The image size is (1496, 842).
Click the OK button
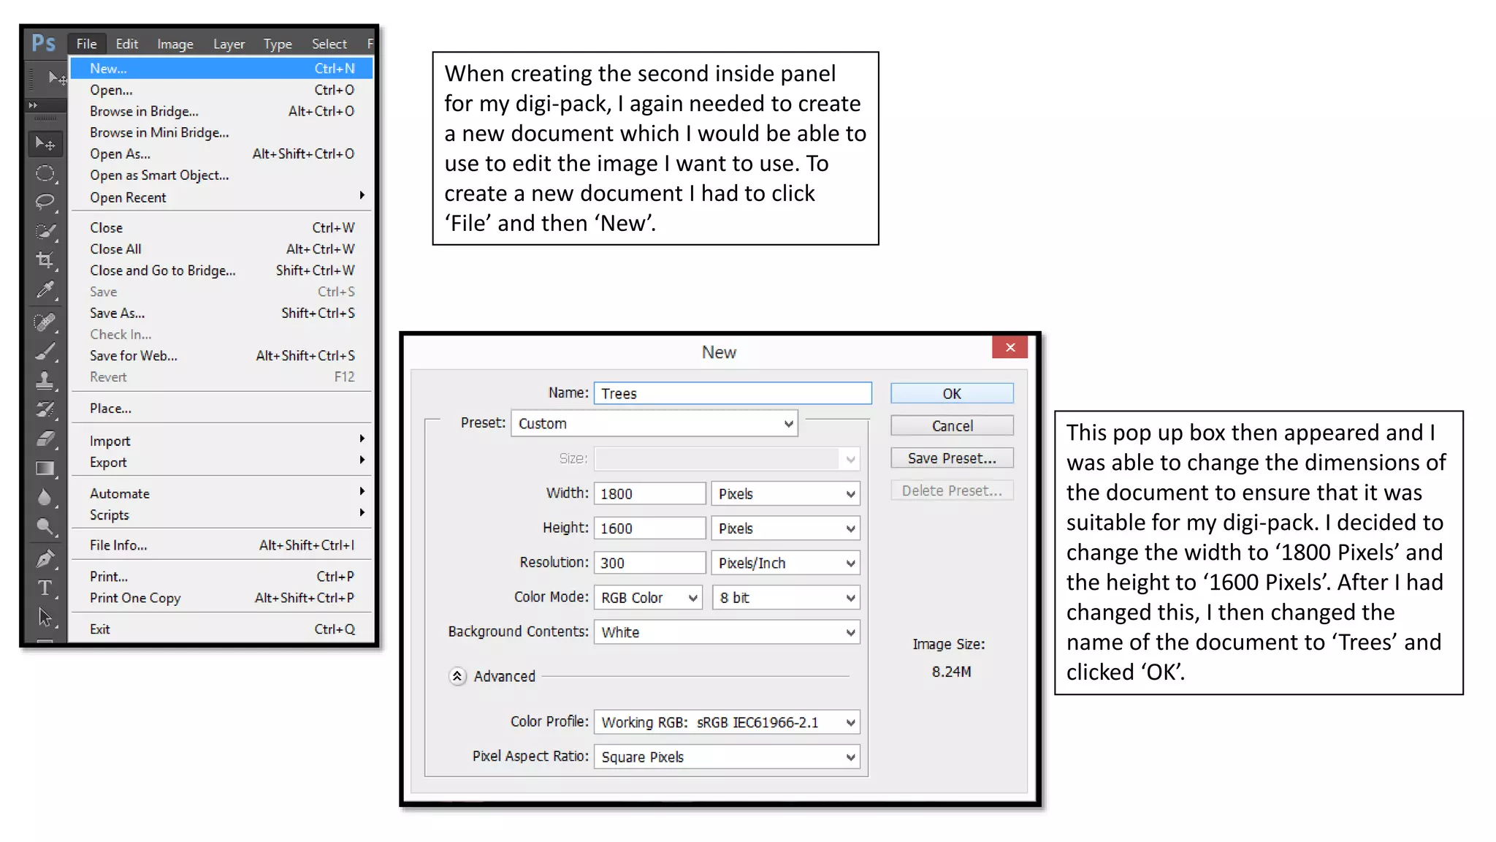click(952, 394)
